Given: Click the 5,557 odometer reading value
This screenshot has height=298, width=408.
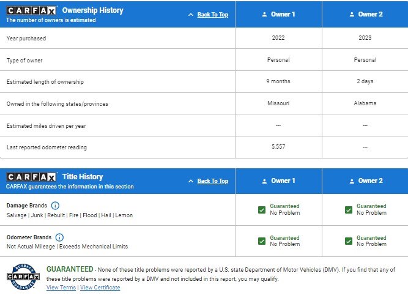Looking at the screenshot, I should [278, 147].
